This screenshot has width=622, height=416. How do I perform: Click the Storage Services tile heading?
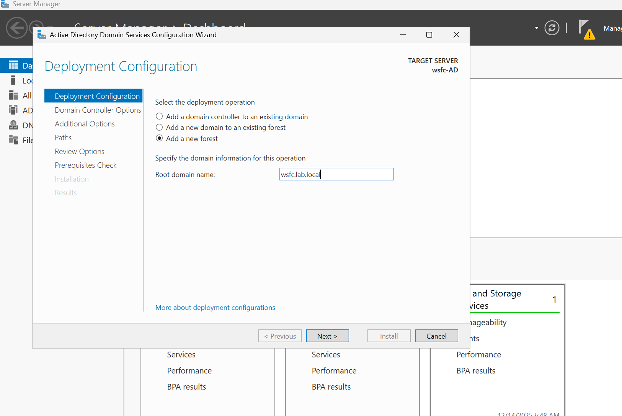coord(496,300)
